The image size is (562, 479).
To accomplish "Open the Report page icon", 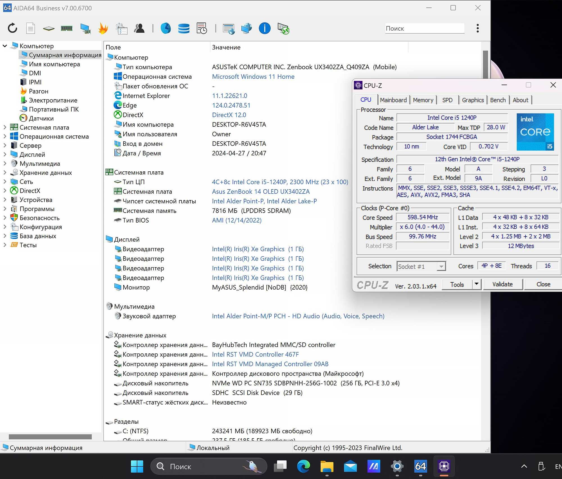I will 30,28.
